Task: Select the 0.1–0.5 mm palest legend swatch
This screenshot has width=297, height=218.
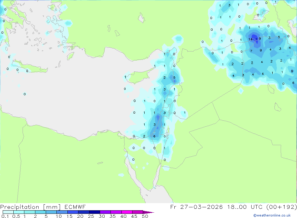Action: point(8,212)
